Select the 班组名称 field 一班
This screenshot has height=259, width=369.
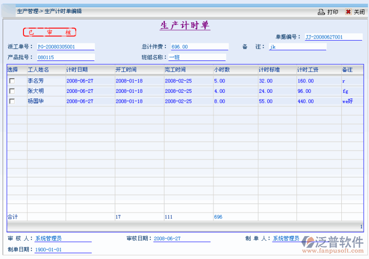[x=197, y=57]
